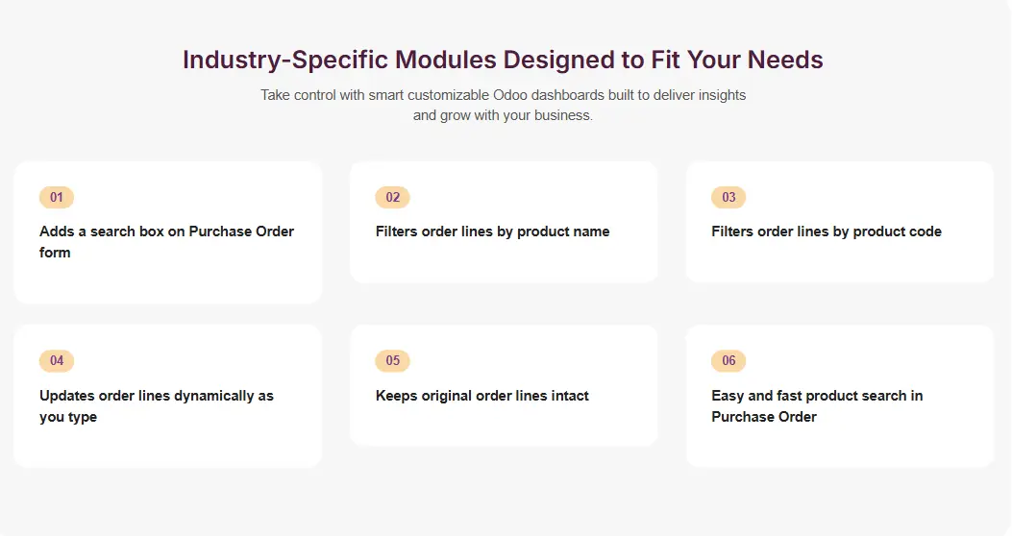Select the "Filters order lines by product code" text
The width and height of the screenshot is (1012, 536).
(827, 231)
